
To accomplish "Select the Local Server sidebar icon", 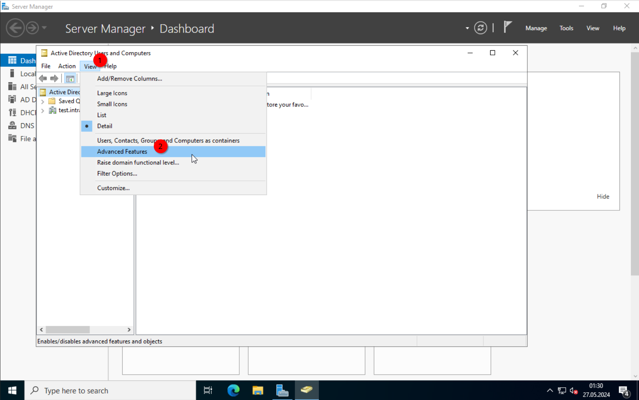I will pyautogui.click(x=12, y=73).
